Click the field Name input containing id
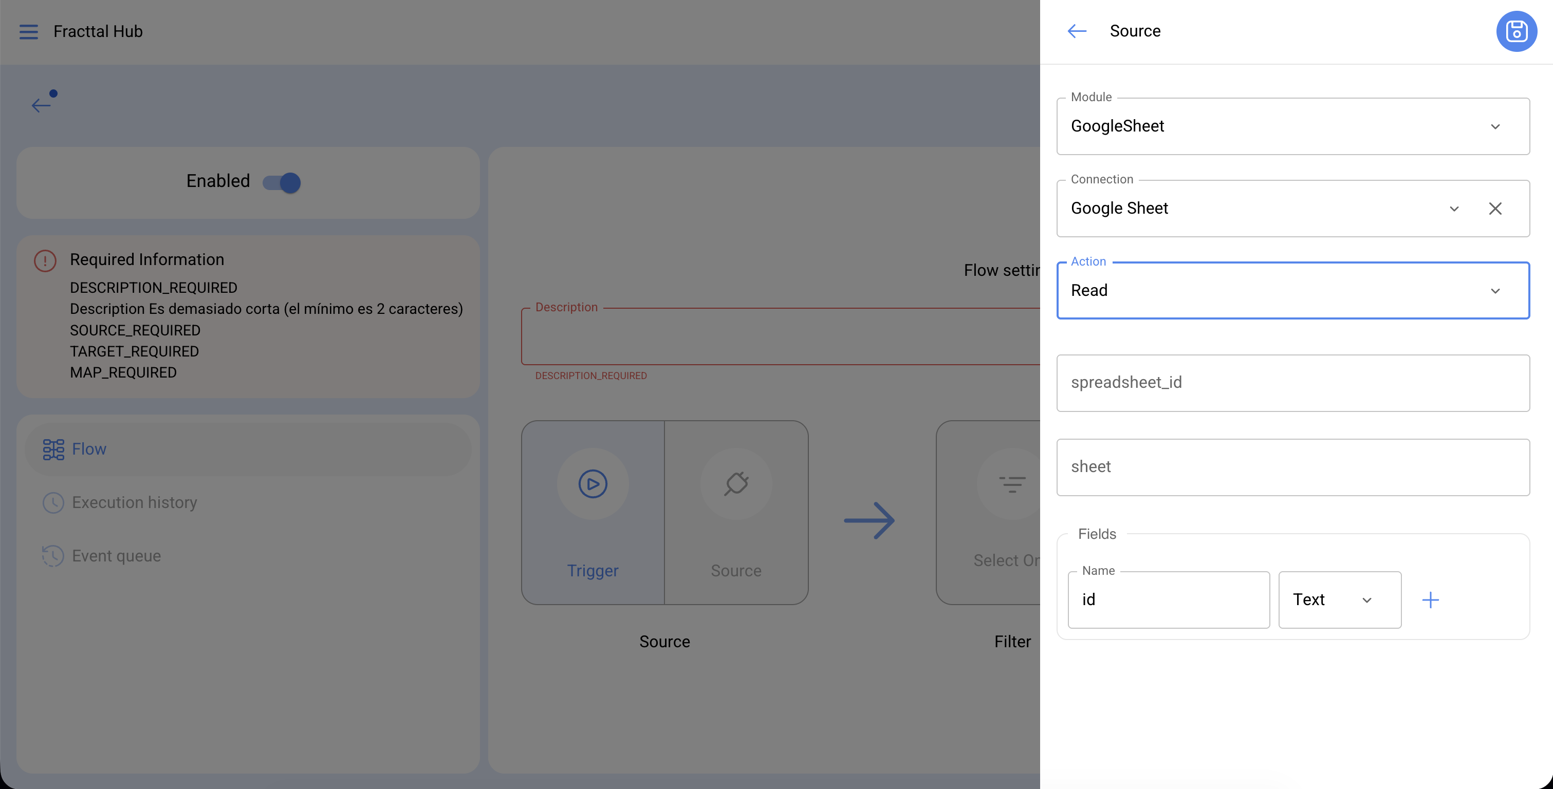The height and width of the screenshot is (789, 1553). tap(1168, 600)
